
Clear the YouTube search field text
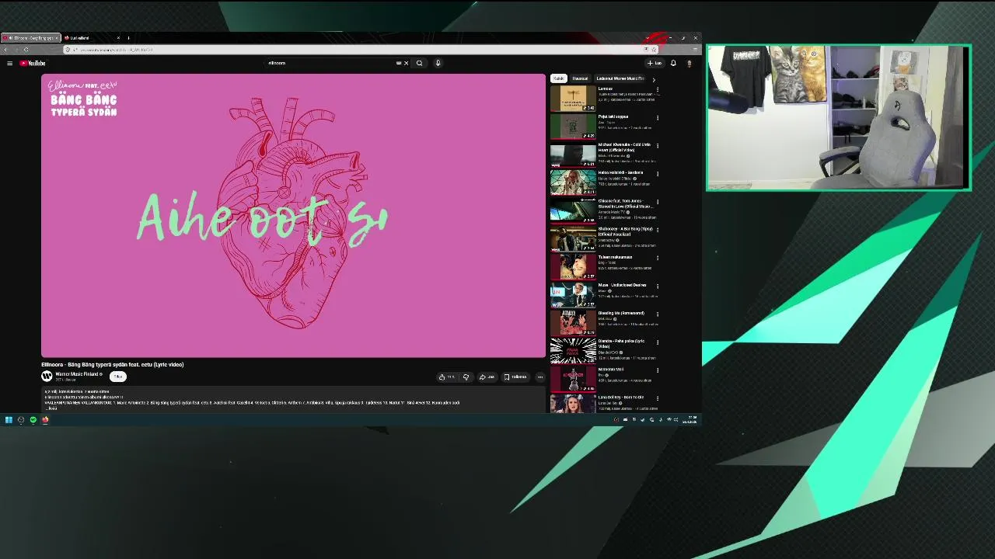[406, 63]
